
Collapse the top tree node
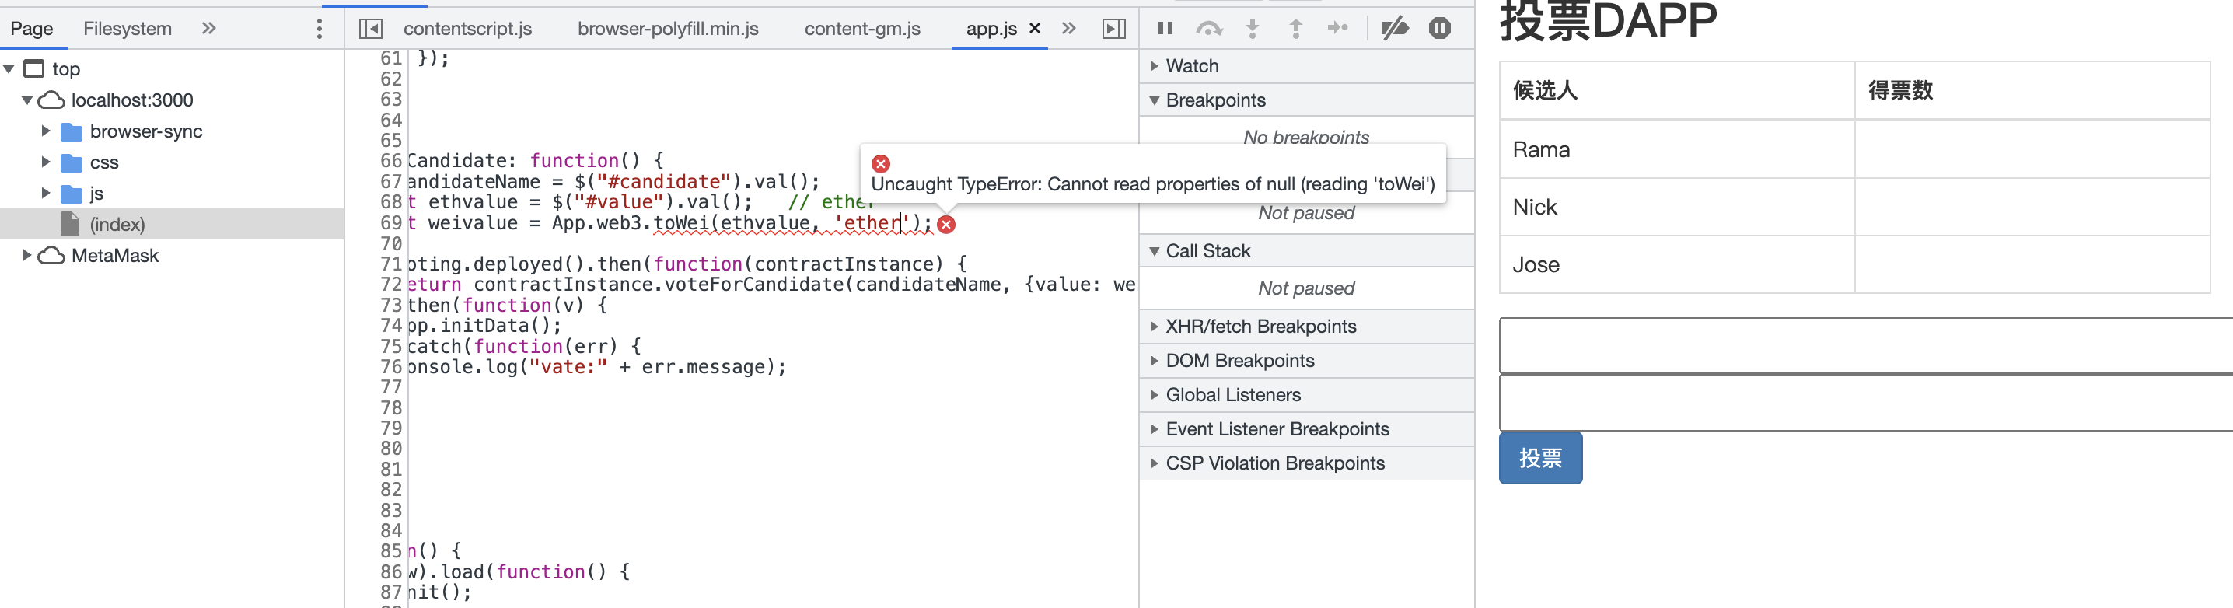(9, 68)
